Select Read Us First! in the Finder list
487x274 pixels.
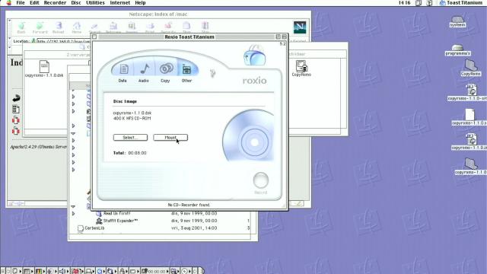[x=113, y=213]
